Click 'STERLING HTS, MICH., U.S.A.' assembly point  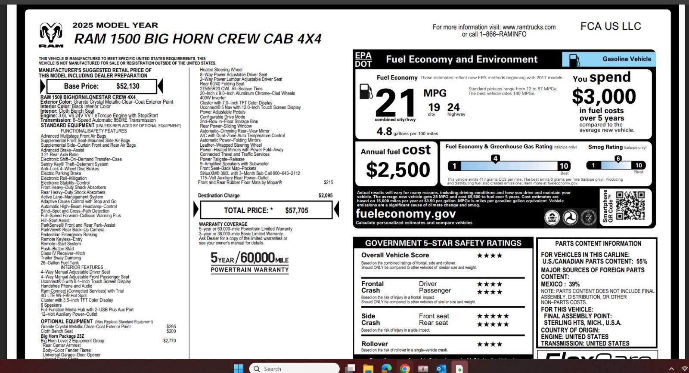click(x=583, y=323)
